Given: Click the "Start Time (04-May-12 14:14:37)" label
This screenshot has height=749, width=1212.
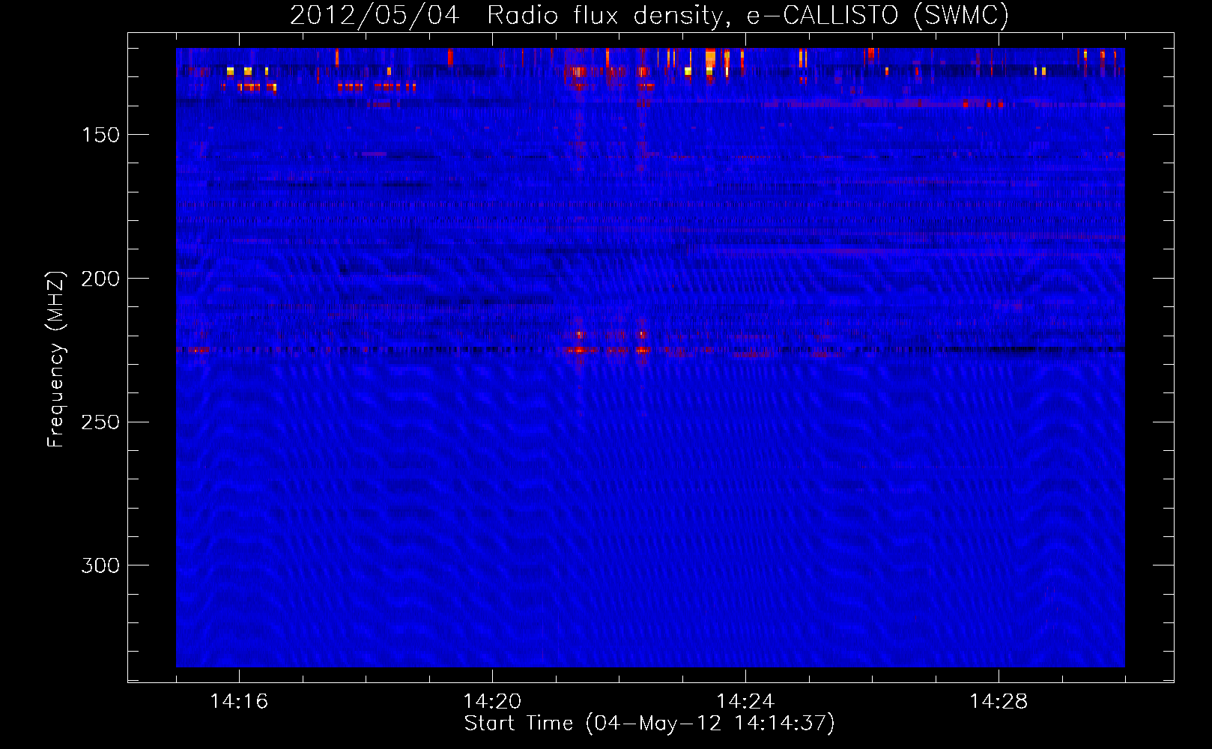Looking at the screenshot, I should pyautogui.click(x=649, y=724).
